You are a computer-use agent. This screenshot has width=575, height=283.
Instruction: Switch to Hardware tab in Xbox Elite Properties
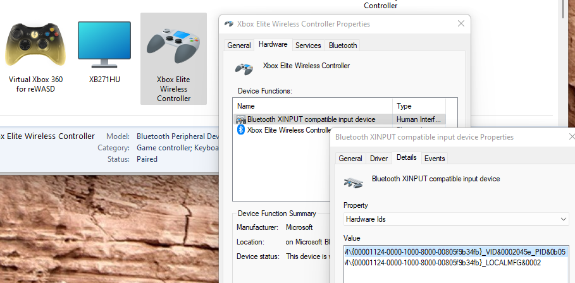tap(273, 44)
